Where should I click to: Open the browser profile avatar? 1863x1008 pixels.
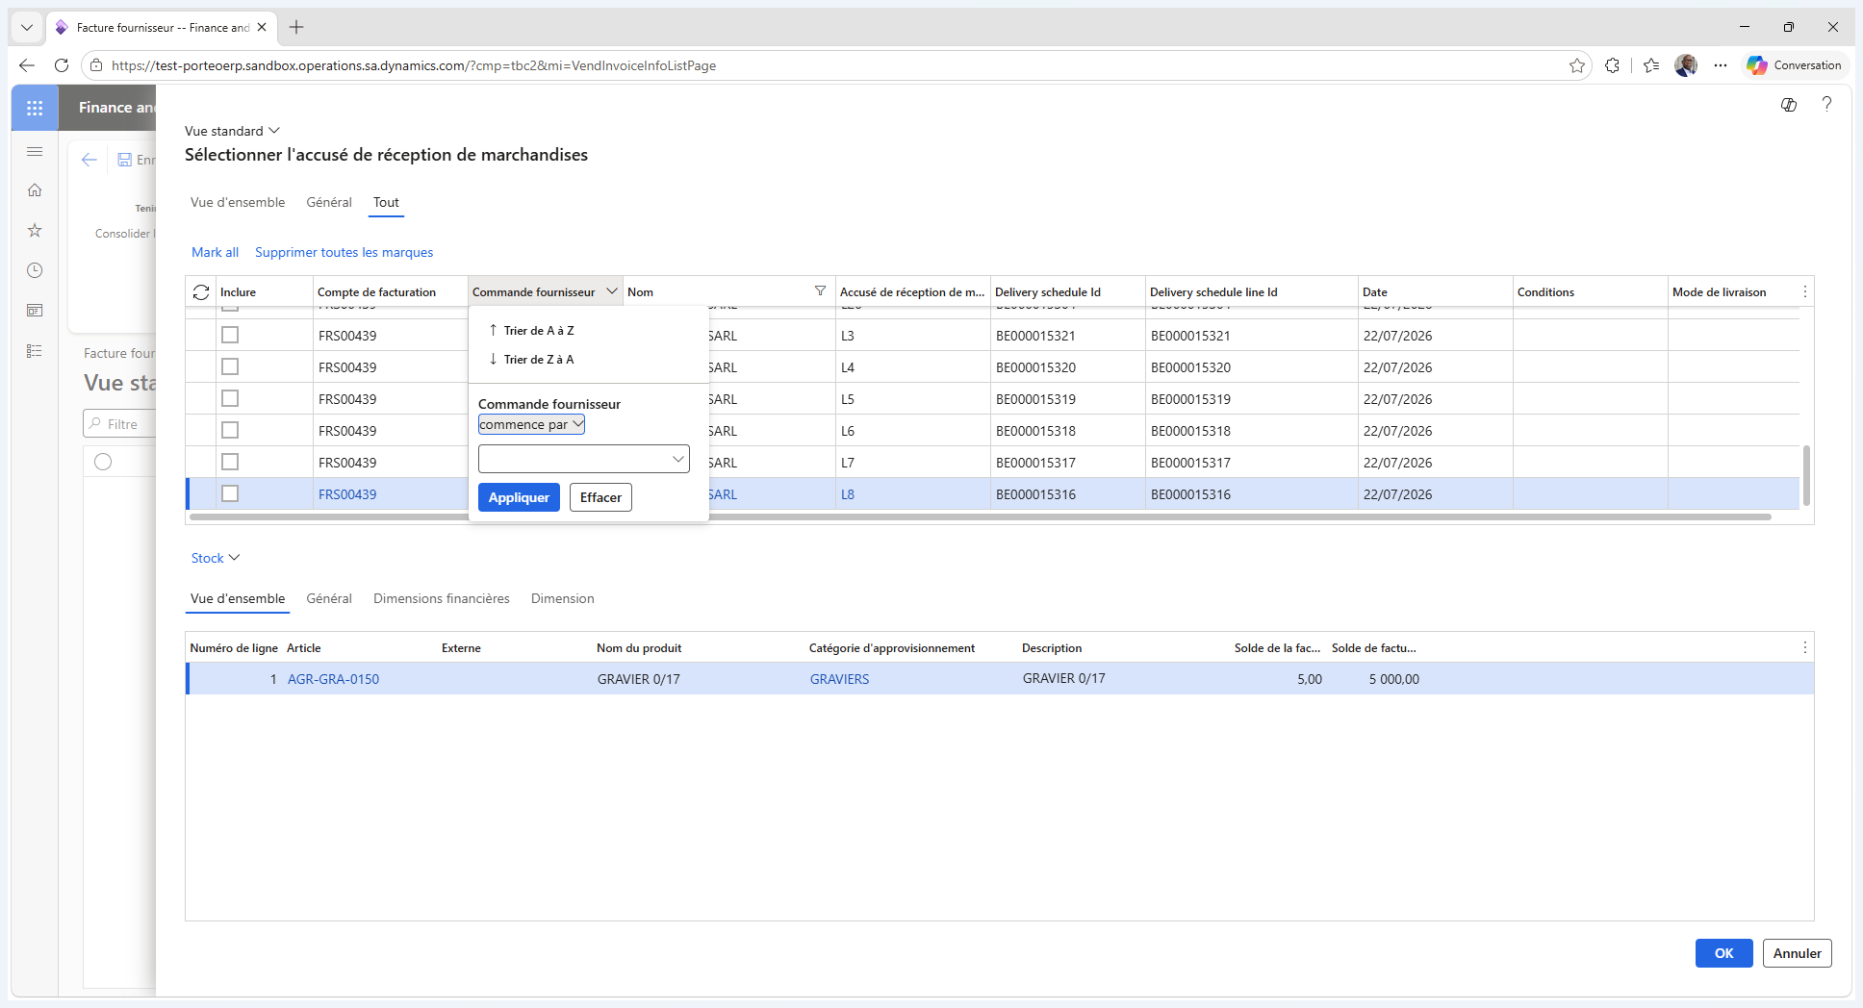pyautogui.click(x=1686, y=65)
